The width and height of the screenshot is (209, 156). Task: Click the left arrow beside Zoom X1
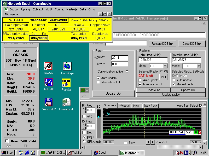(x=148, y=142)
